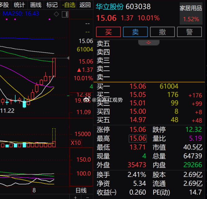Select the 买三 price 15.01

click(x=138, y=103)
